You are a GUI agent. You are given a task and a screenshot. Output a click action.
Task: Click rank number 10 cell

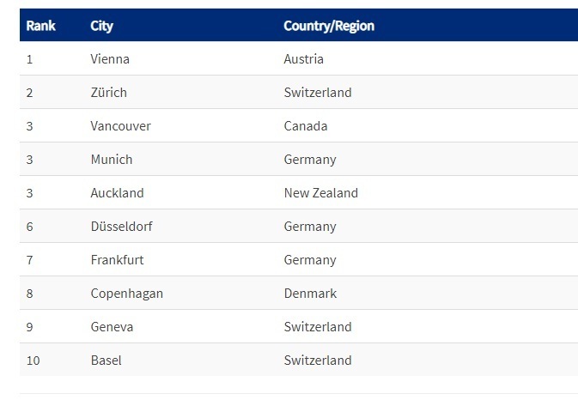[33, 361]
